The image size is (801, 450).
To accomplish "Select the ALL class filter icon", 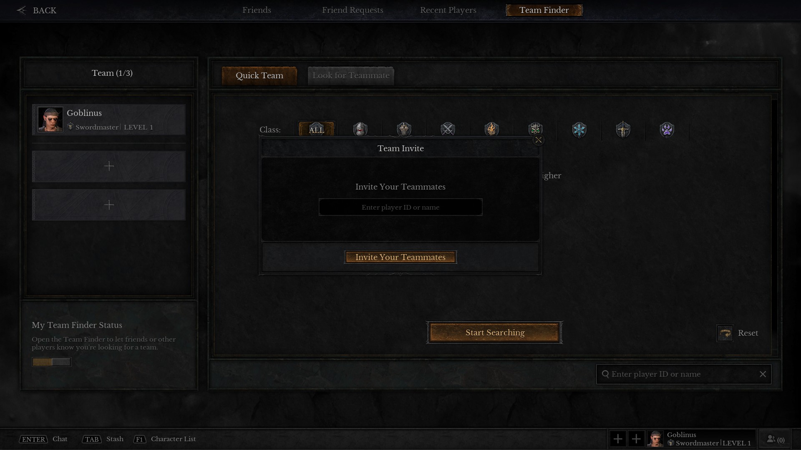I will [x=316, y=130].
